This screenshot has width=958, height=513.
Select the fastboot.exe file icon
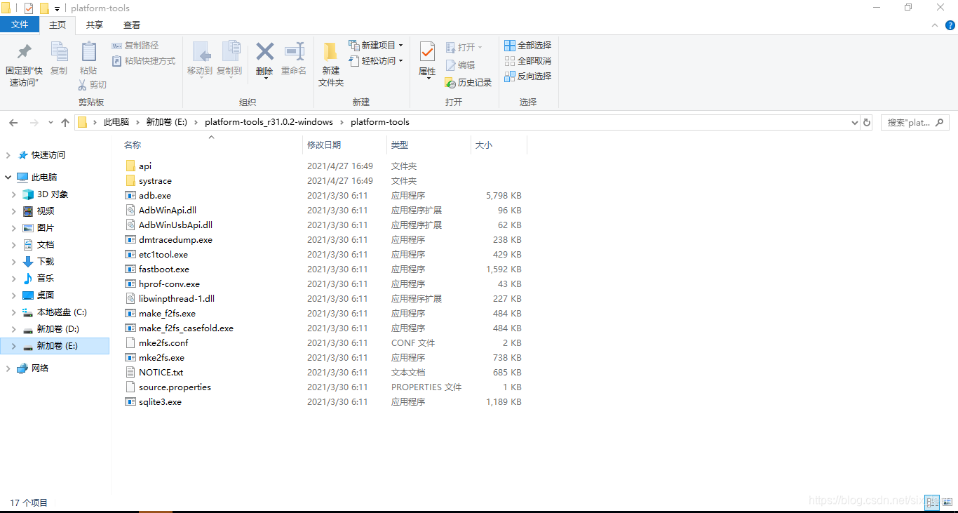(x=130, y=269)
